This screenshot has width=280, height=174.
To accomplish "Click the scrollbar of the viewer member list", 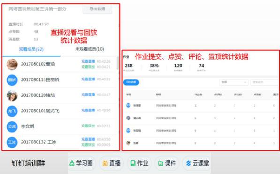I will tap(118, 63).
